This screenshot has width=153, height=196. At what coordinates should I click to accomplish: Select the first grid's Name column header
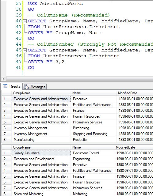tap(94, 93)
